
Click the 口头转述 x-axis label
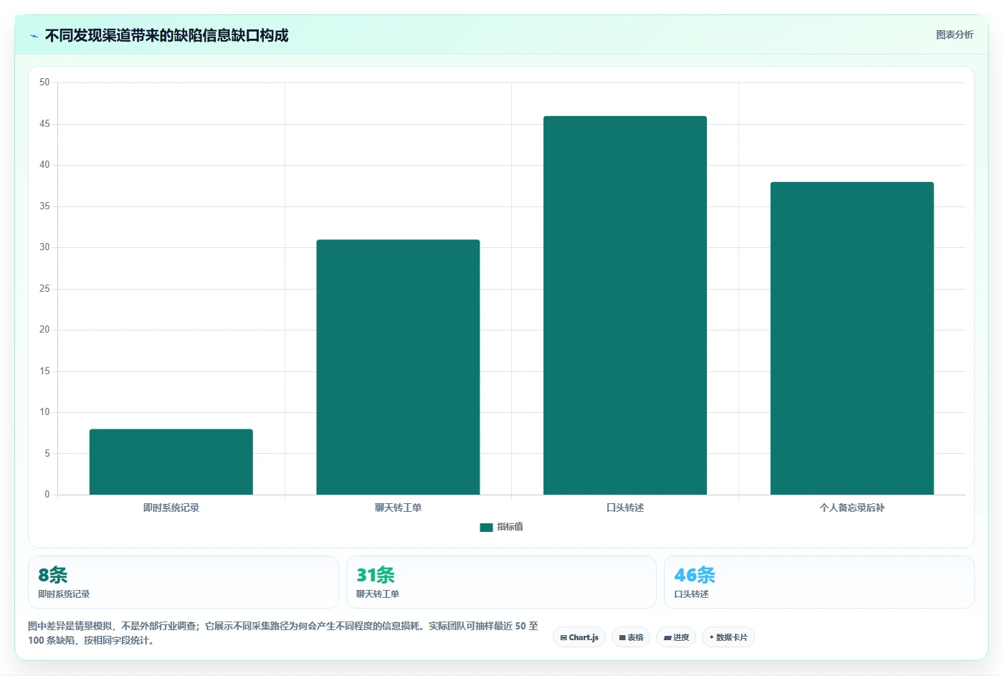(x=624, y=508)
